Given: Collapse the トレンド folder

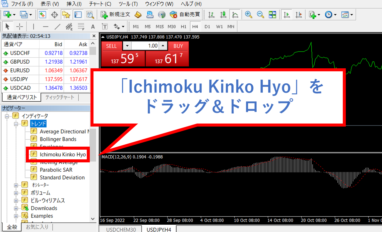Looking at the screenshot, I should click(16, 124).
